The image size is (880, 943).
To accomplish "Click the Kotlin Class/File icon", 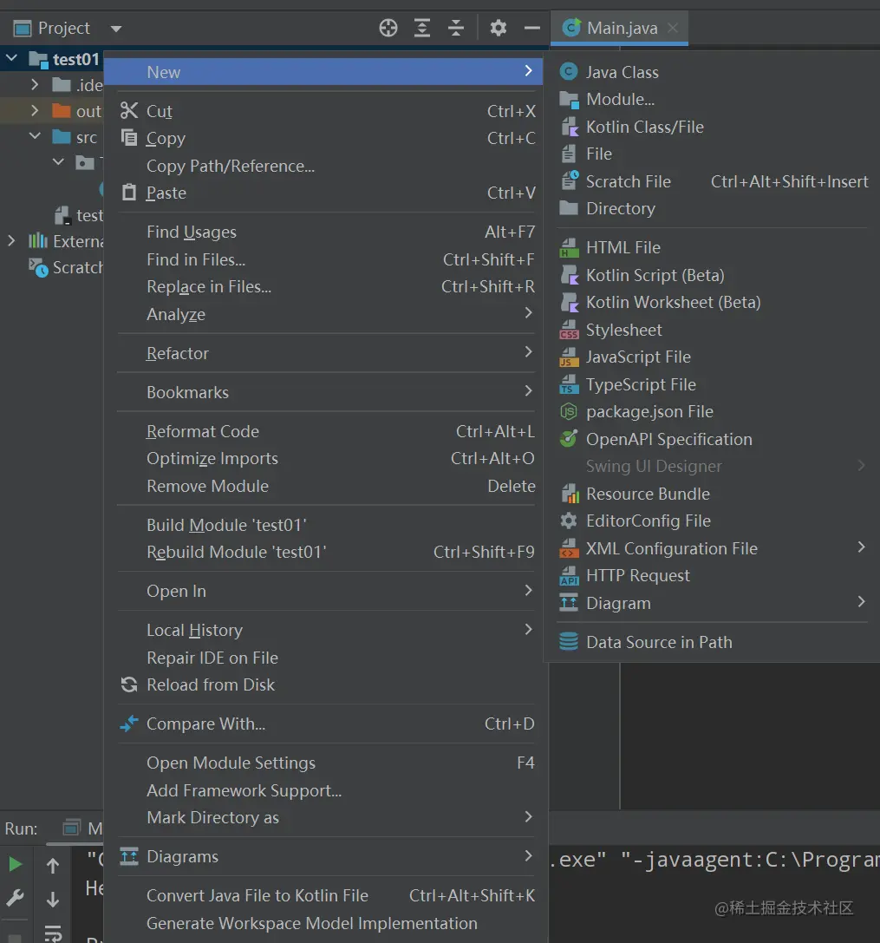I will 569,127.
